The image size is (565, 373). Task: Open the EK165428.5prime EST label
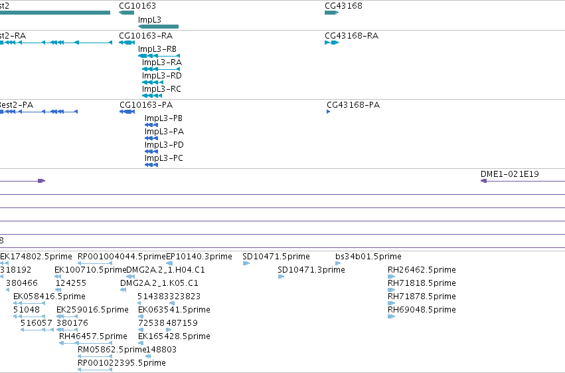coord(174,336)
